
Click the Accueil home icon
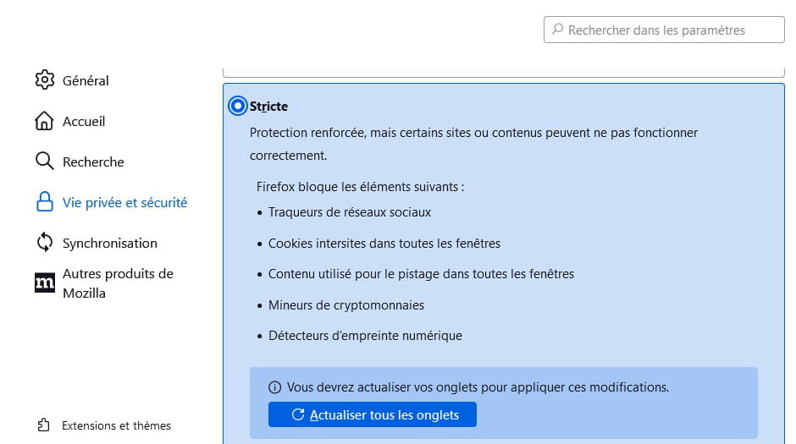[x=44, y=121]
